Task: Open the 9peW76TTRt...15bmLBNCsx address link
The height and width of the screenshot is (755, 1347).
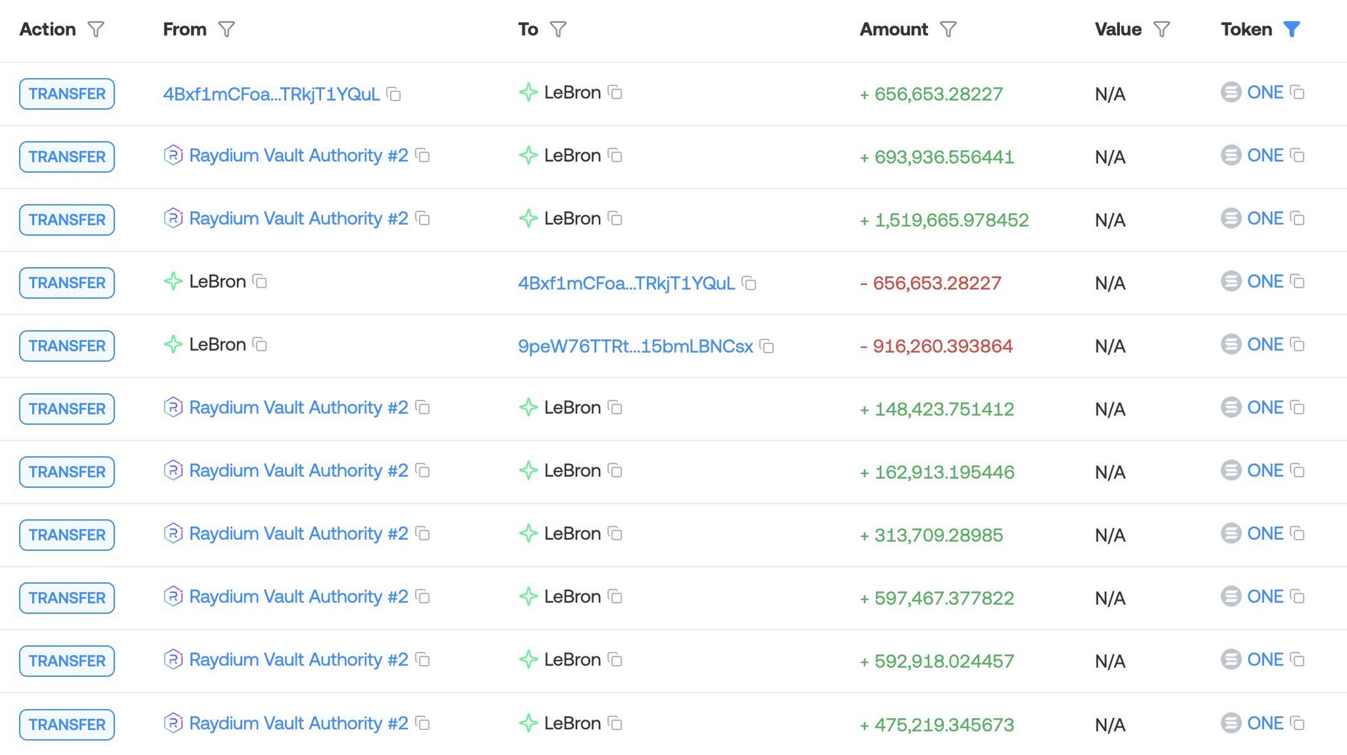Action: (x=635, y=347)
